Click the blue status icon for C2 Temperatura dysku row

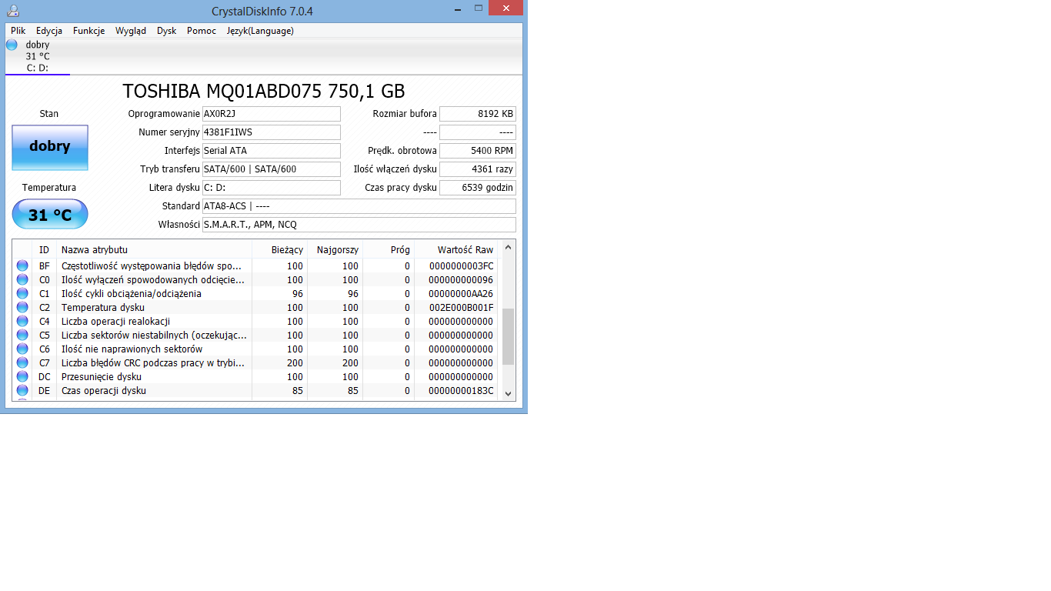tap(22, 307)
